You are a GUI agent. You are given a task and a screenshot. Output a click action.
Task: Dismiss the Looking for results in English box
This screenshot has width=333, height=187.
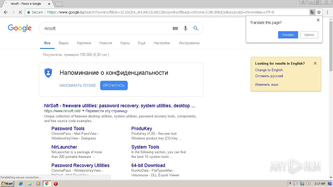point(315,63)
